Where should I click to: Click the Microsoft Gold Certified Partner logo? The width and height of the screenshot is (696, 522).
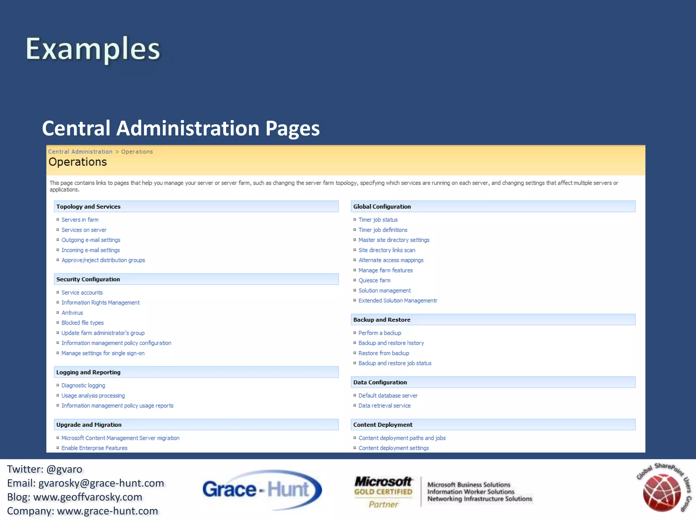pyautogui.click(x=443, y=492)
